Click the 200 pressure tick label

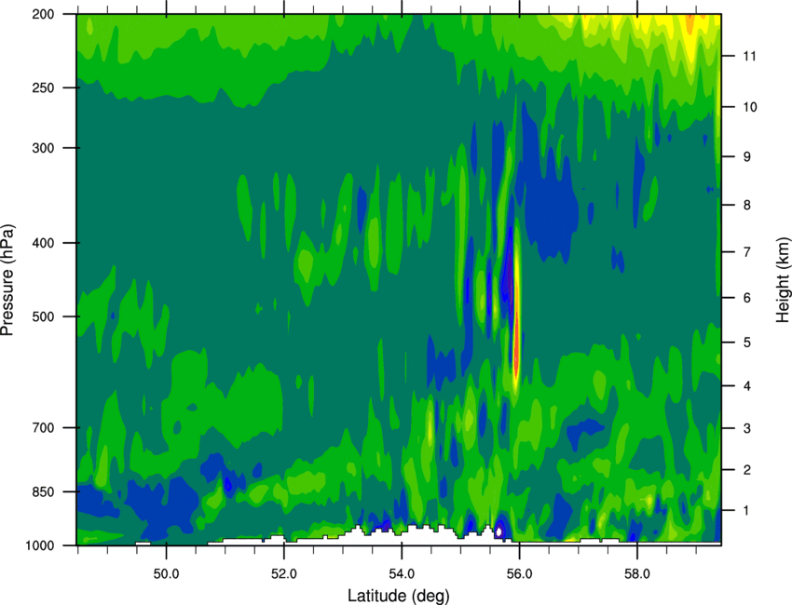click(x=43, y=14)
